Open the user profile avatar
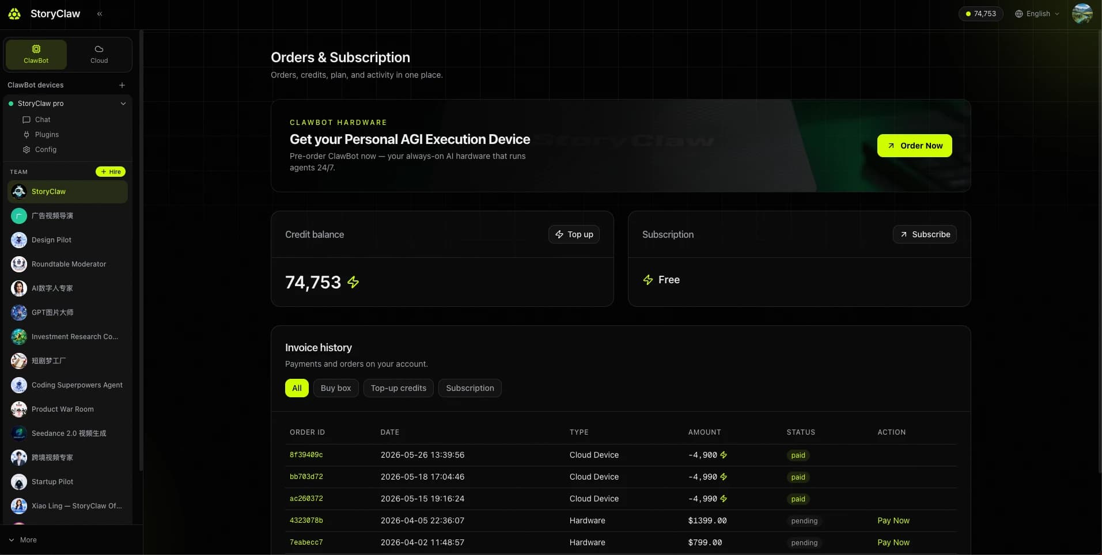 pyautogui.click(x=1082, y=14)
